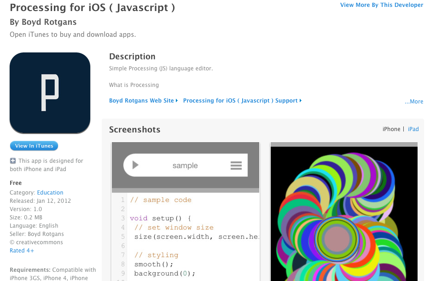Click the View In iTunes button
Viewport: 430px width, 281px height.
[x=34, y=146]
